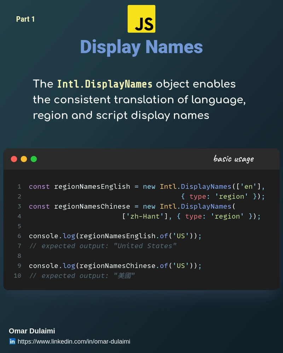Click regionNamesEnglish declaration on line 1
This screenshot has height=353, width=283.
(92, 187)
